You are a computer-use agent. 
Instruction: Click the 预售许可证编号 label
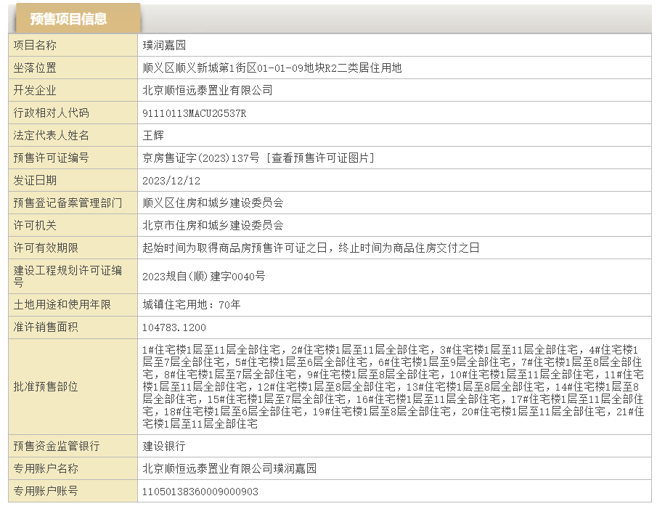click(x=51, y=158)
